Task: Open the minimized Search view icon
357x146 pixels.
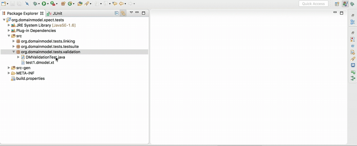Action: [x=353, y=59]
